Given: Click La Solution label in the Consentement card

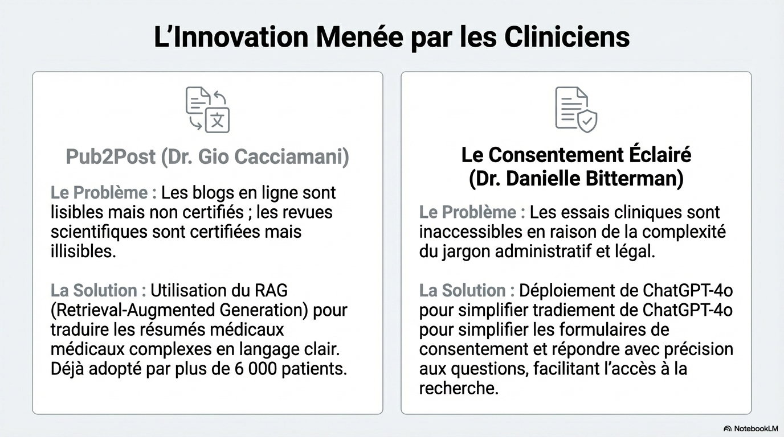Looking at the screenshot, I should 467,290.
